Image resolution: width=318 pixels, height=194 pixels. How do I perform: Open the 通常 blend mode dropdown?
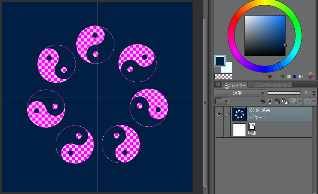click(x=240, y=93)
